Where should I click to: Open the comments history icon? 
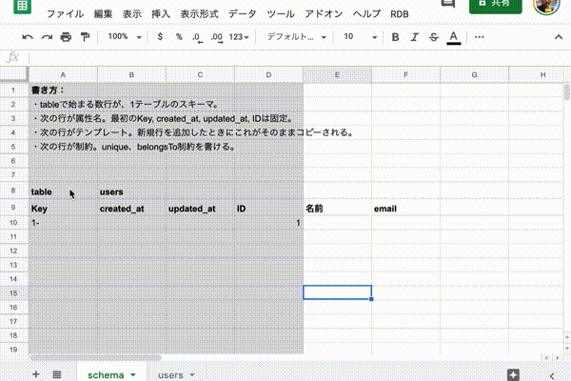448,4
